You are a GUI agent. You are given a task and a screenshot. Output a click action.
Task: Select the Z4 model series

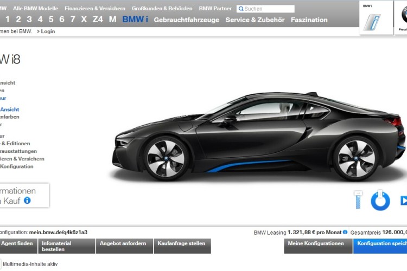(98, 19)
